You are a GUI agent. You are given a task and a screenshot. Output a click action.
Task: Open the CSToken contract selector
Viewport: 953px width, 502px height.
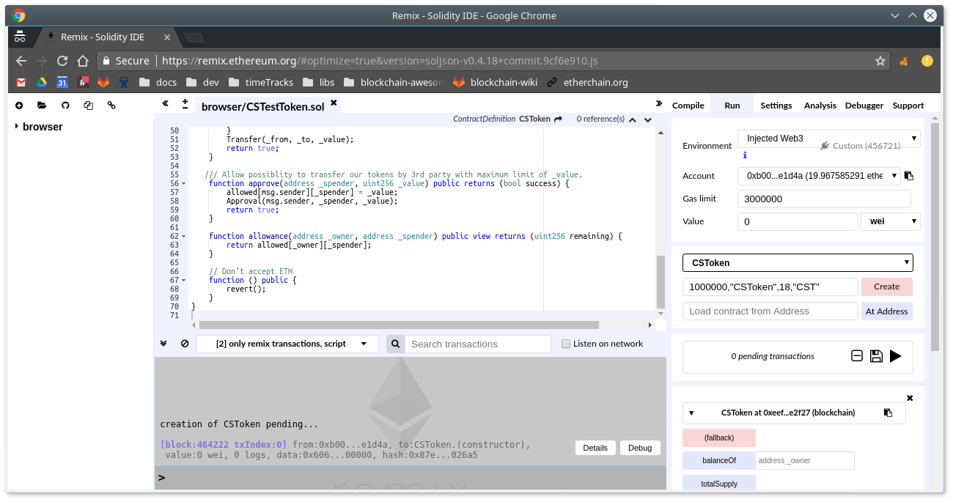click(798, 262)
